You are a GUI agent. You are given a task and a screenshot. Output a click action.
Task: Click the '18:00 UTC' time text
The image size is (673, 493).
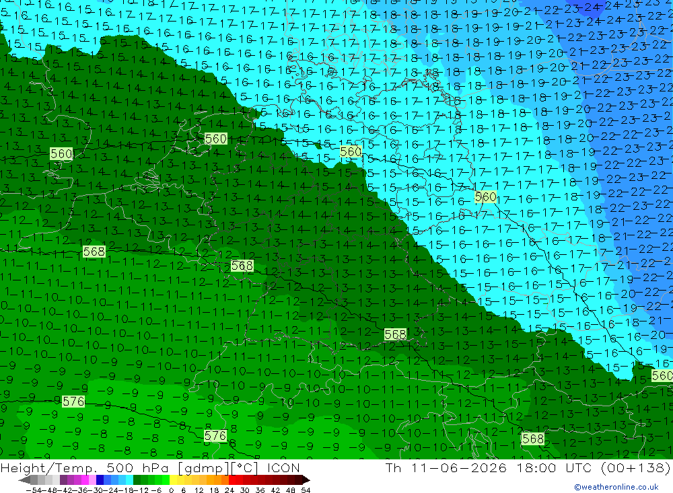[554, 468]
